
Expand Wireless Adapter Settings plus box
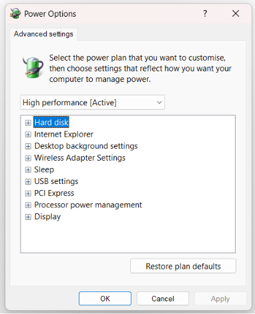28,158
